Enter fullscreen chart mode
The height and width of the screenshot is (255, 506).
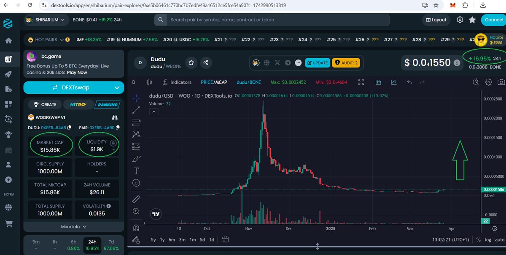[x=361, y=82]
